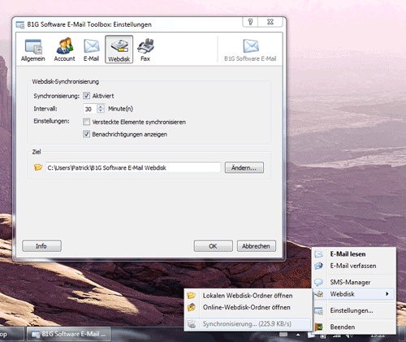Screen dimensions: 406x342
Task: Click the settings icon beside Einstellungen...
Action: [x=319, y=310]
